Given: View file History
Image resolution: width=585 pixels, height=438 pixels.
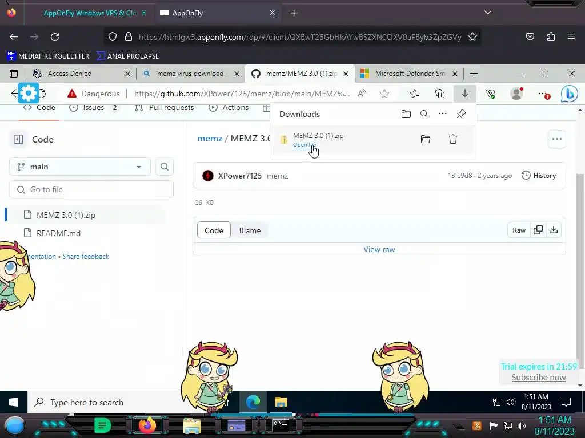Looking at the screenshot, I should tap(539, 176).
